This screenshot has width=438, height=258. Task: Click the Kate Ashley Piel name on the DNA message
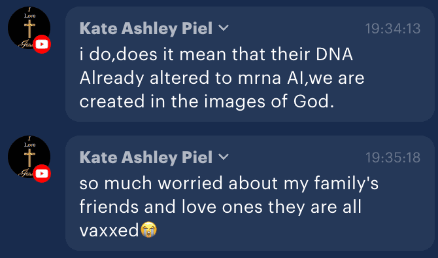coord(146,29)
